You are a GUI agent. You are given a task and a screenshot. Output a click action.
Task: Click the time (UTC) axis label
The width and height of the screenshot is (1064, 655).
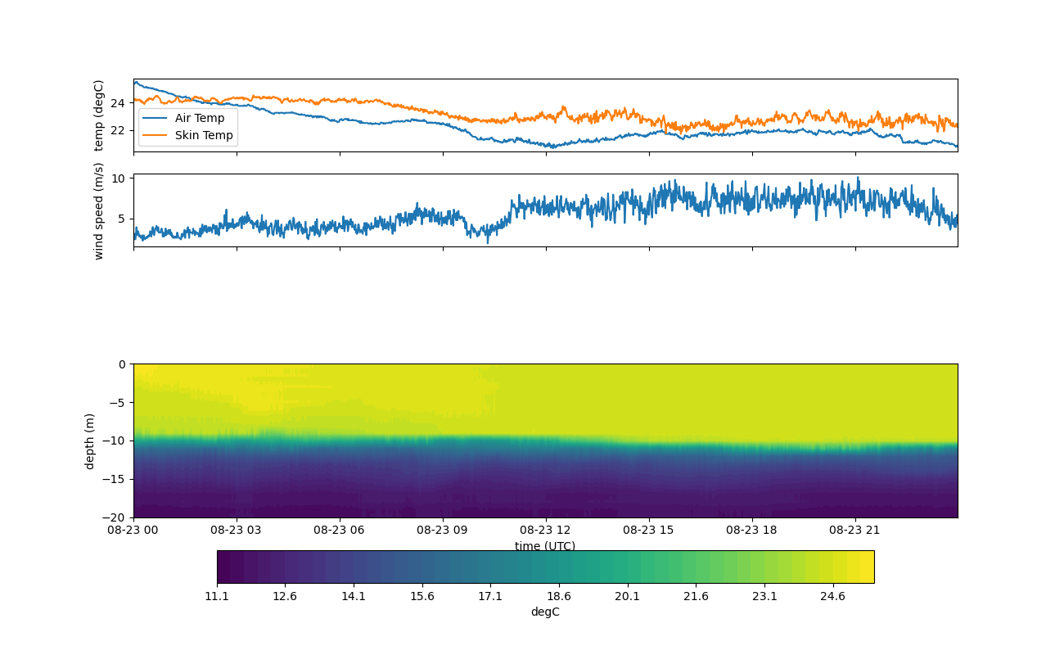545,546
